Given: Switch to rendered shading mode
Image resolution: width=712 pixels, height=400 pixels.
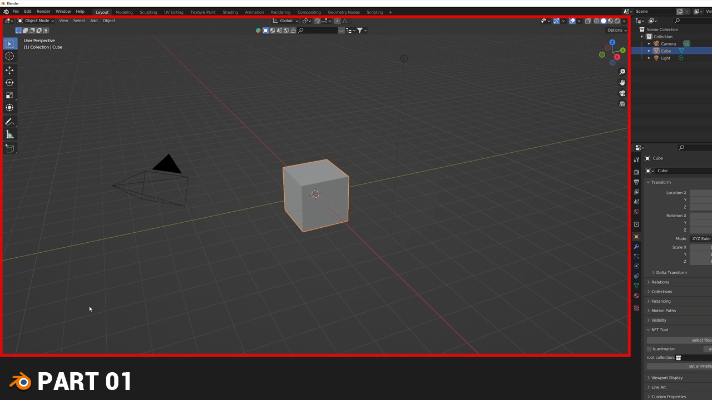Looking at the screenshot, I should click(617, 21).
